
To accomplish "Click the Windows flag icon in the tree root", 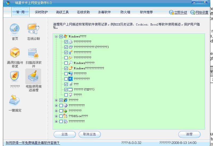I will tap(65, 36).
